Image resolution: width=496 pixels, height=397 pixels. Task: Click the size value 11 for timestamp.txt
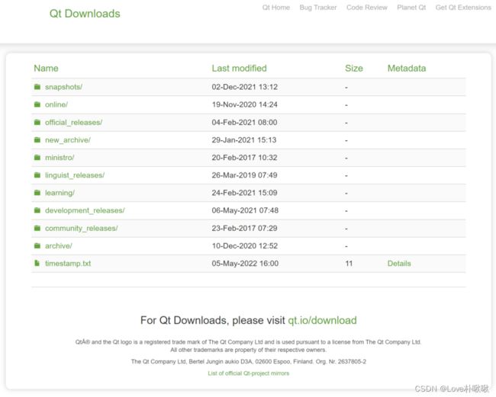click(349, 264)
